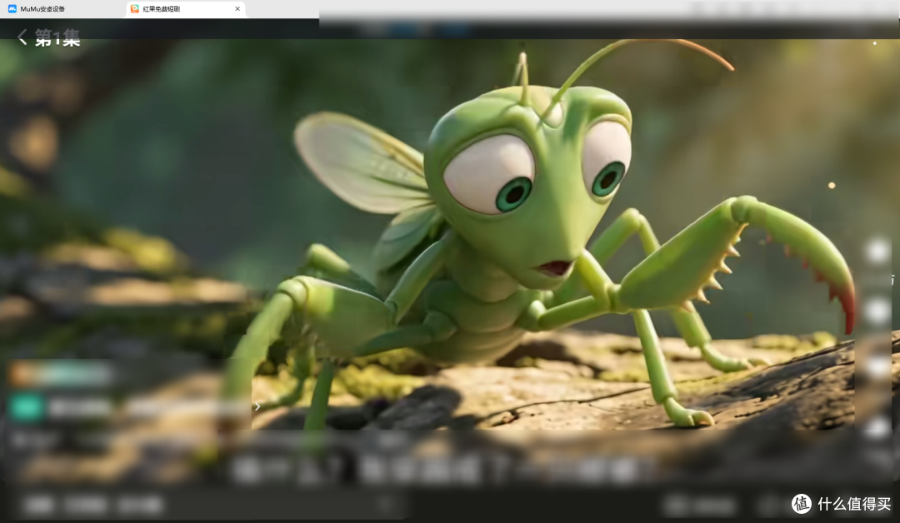Click the 第1集 episode title
Image resolution: width=900 pixels, height=523 pixels.
[x=57, y=38]
